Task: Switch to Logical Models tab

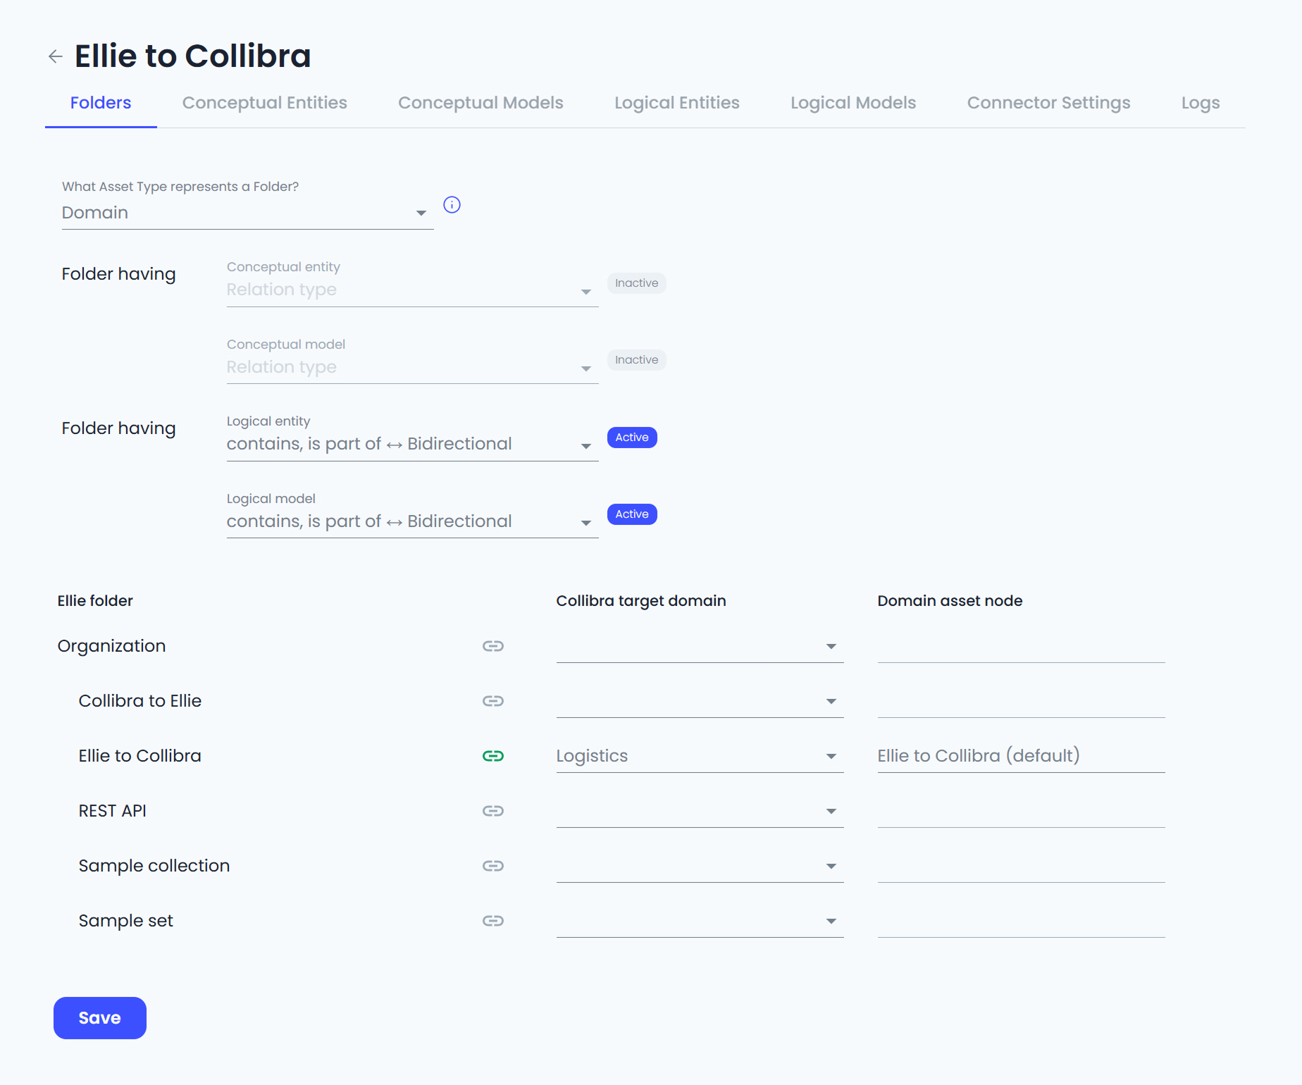Action: click(853, 103)
